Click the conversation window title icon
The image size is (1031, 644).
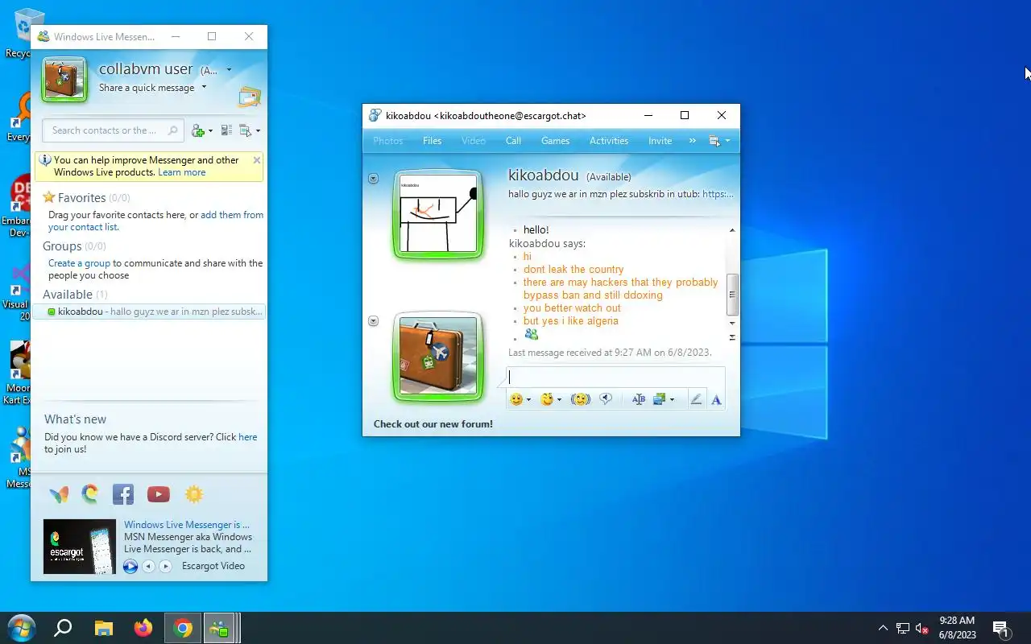375,116
